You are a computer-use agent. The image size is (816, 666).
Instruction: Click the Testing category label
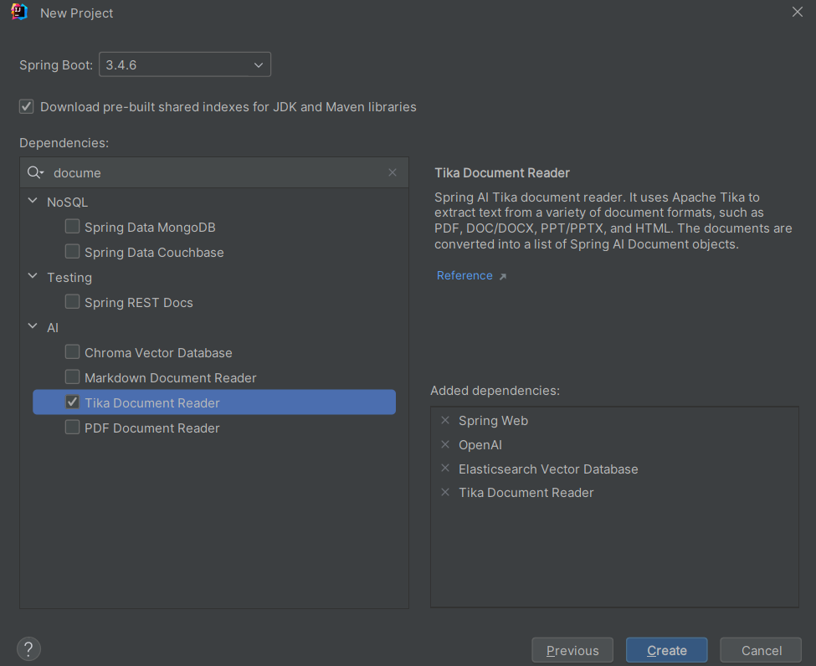coord(69,277)
